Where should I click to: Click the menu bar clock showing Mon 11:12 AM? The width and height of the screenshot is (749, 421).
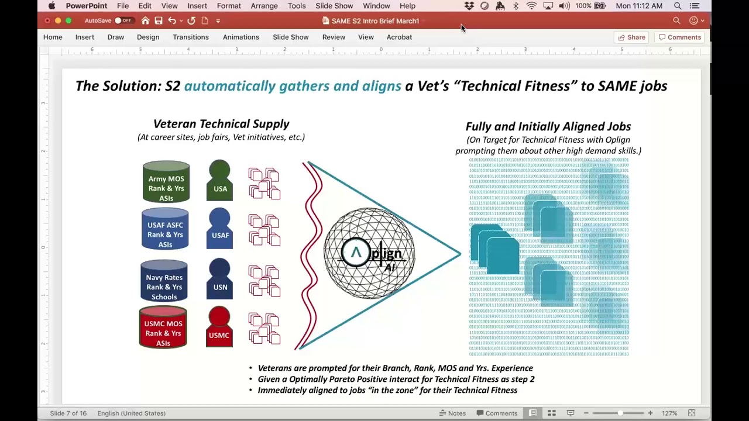pyautogui.click(x=639, y=6)
